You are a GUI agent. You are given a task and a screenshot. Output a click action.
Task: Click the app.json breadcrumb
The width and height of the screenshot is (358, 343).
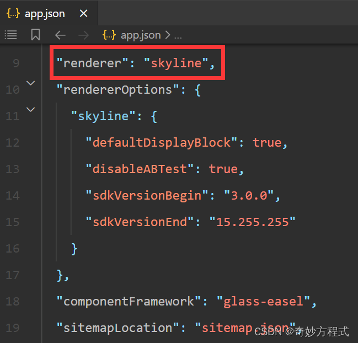coord(141,35)
